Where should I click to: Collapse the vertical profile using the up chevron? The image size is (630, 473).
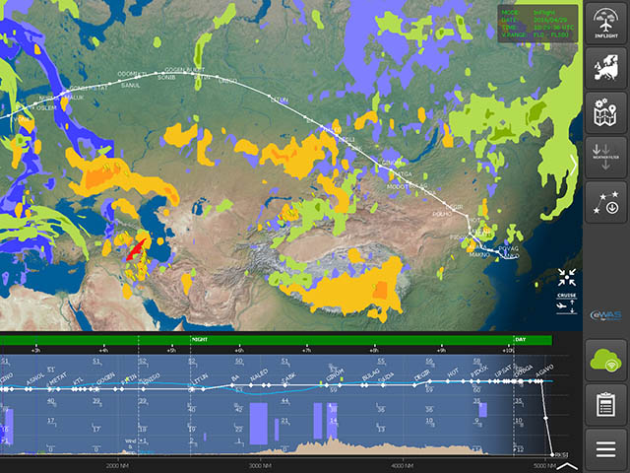click(x=567, y=466)
